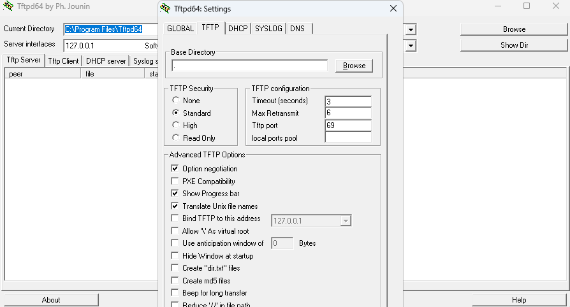Switch to the SYSLOG settings tab
This screenshot has height=307, width=570.
(268, 28)
